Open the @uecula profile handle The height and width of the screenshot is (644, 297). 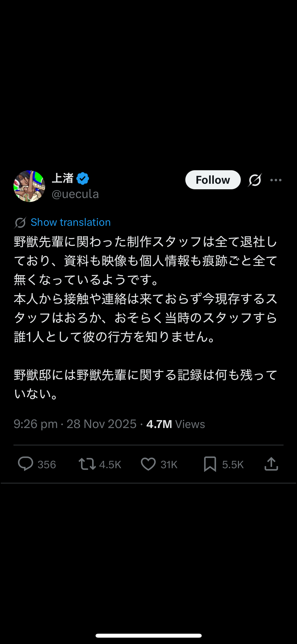[x=75, y=194]
